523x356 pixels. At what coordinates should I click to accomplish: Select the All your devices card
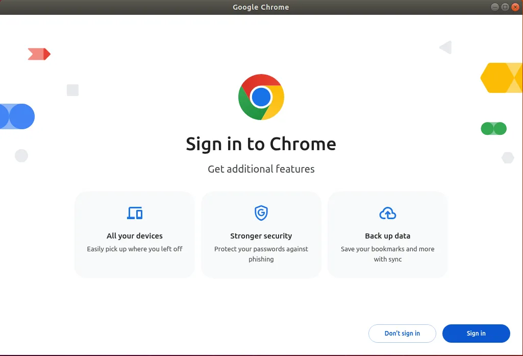[x=134, y=234]
